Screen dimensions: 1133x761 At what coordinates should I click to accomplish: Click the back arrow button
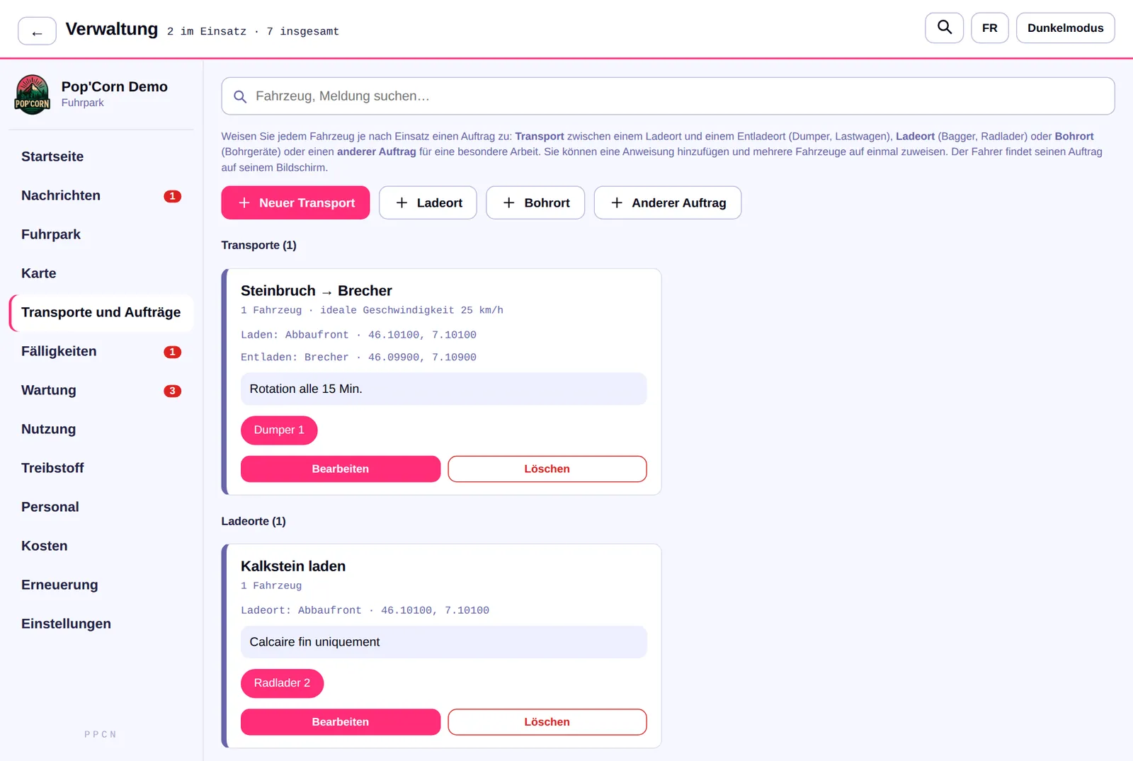pos(37,31)
